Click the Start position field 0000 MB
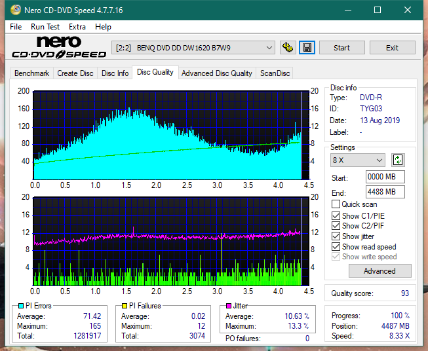 pyautogui.click(x=385, y=177)
